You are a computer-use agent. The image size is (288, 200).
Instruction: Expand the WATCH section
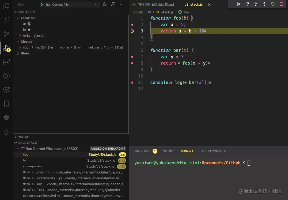tap(24, 137)
